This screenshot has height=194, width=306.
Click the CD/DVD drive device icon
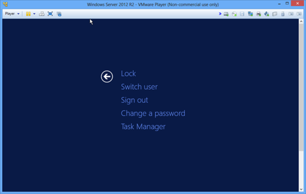234,14
